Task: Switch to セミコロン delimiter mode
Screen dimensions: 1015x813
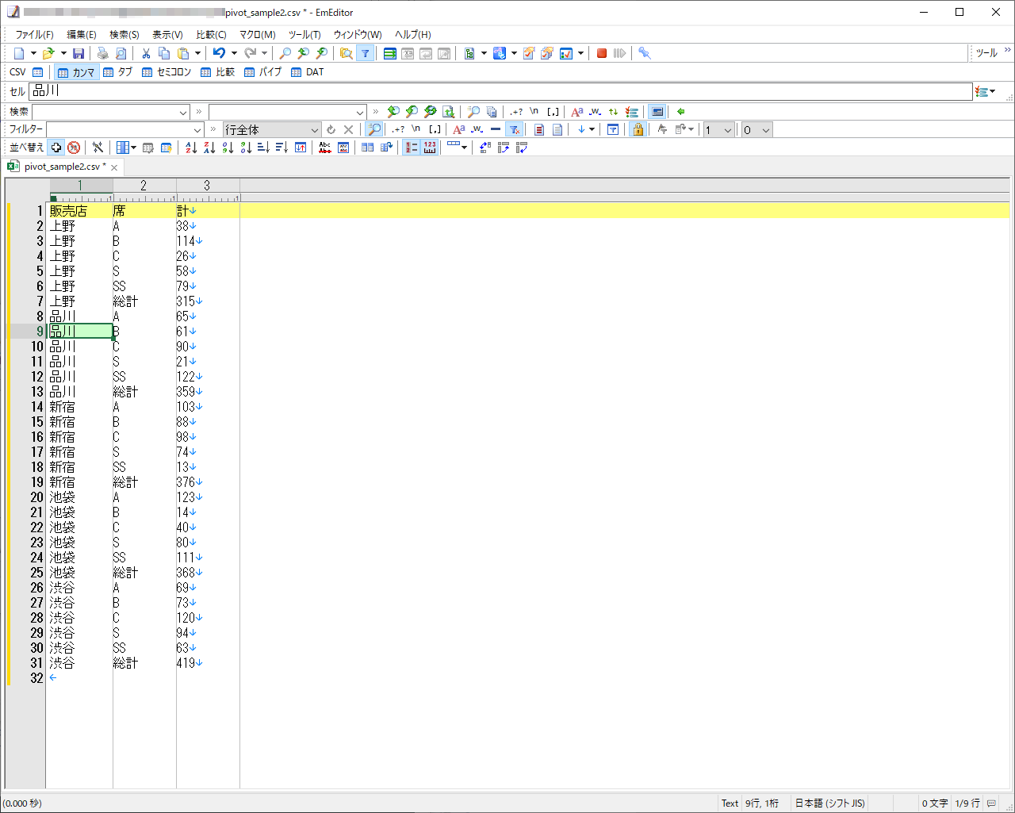Action: click(x=167, y=72)
